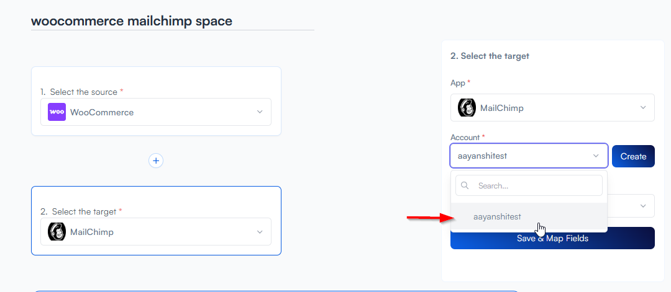
Task: Click MailChimp logo in the left target card
Action: coord(57,232)
